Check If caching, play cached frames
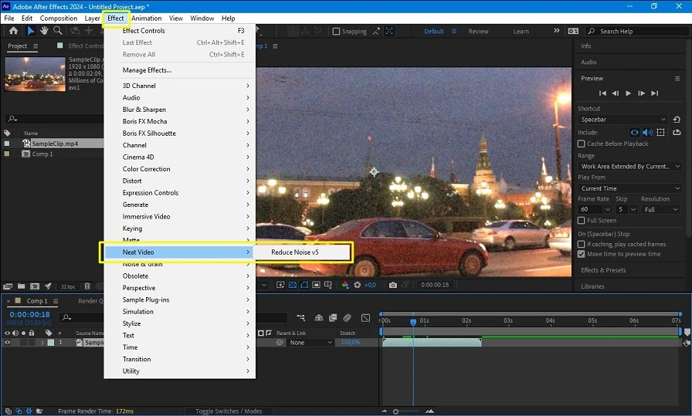Viewport: 692px width, 416px height. click(582, 244)
